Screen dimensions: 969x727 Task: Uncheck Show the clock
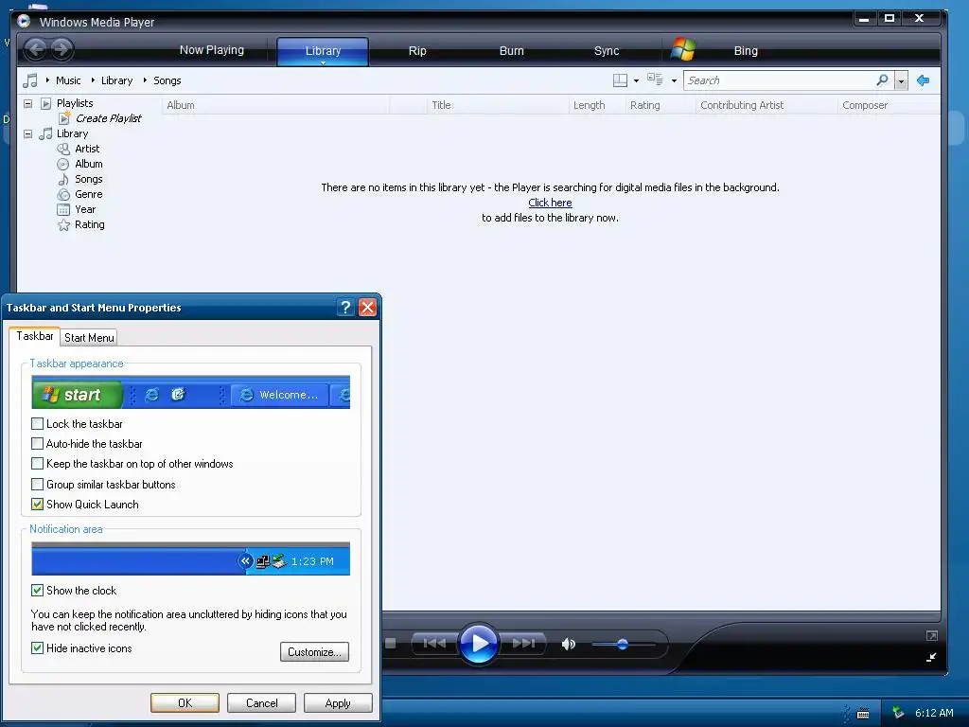[37, 590]
